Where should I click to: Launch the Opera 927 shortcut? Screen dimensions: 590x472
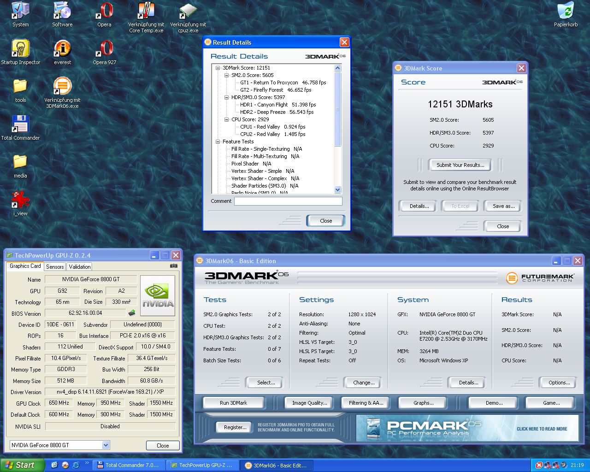click(x=104, y=52)
